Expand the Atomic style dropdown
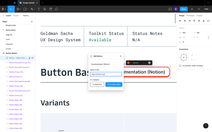The image size is (212, 132). (x=139, y=63)
